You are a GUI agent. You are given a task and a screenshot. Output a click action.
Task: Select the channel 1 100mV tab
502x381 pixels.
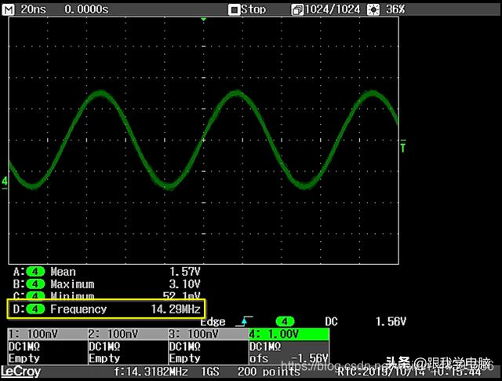coord(48,334)
